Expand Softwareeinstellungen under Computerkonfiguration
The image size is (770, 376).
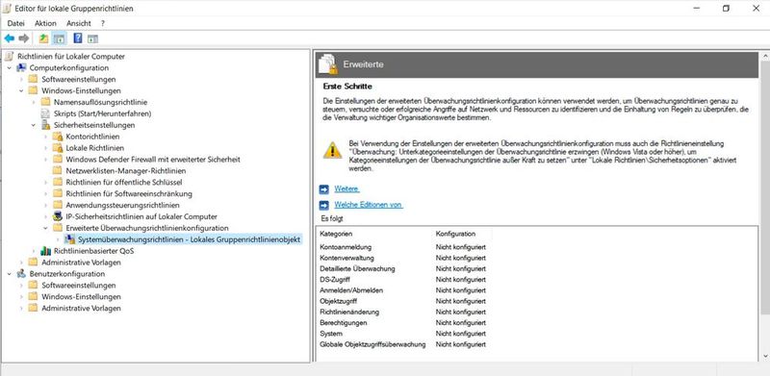click(x=21, y=79)
